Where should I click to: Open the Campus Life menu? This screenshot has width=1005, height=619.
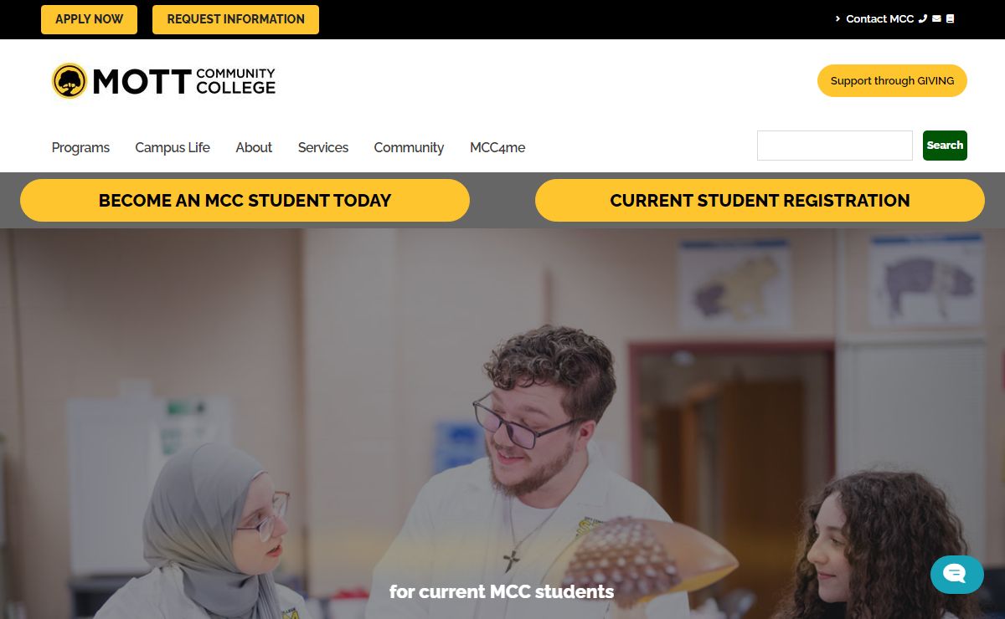(173, 147)
